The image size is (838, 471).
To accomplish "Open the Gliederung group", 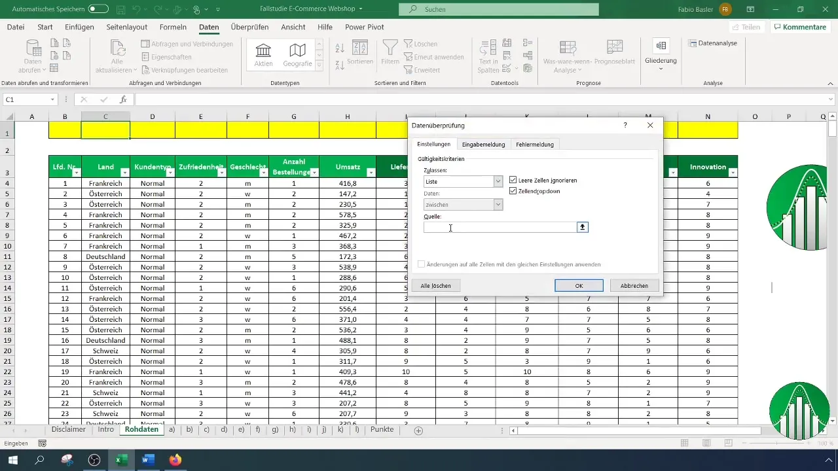I will [x=661, y=55].
